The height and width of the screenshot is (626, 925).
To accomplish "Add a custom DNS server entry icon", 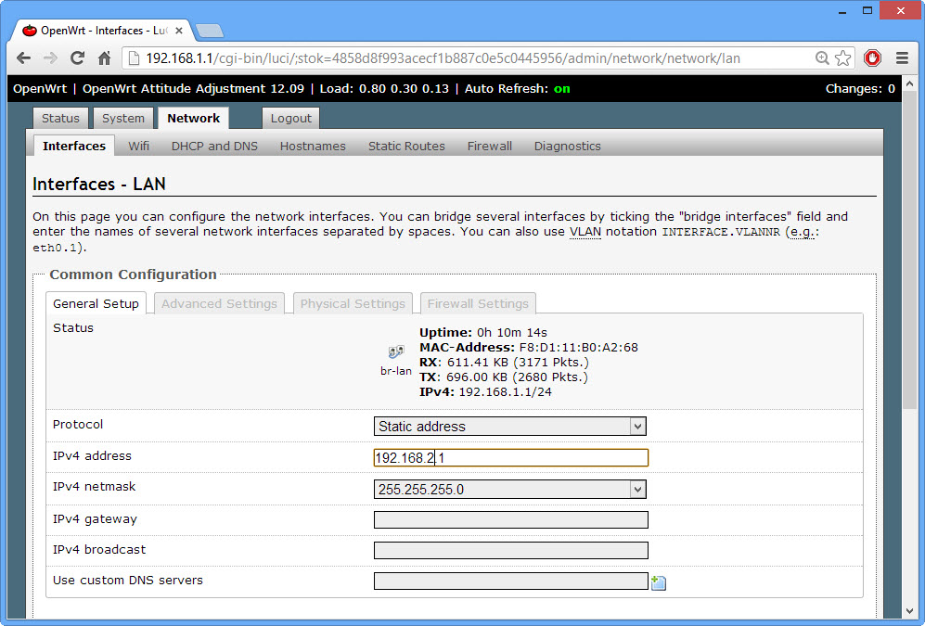I will [x=659, y=583].
